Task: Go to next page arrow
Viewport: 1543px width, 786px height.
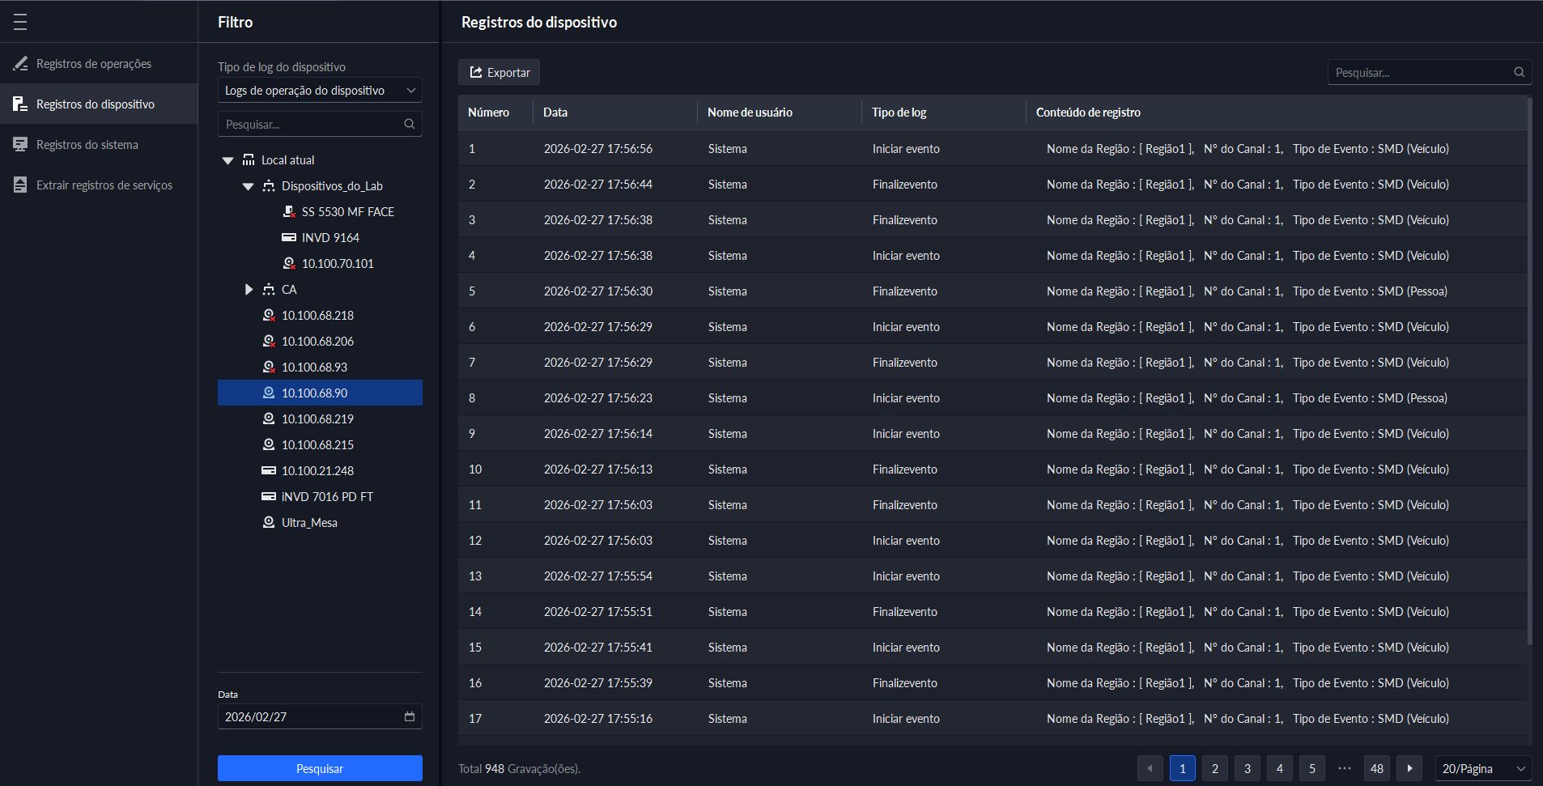Action: pyautogui.click(x=1409, y=768)
